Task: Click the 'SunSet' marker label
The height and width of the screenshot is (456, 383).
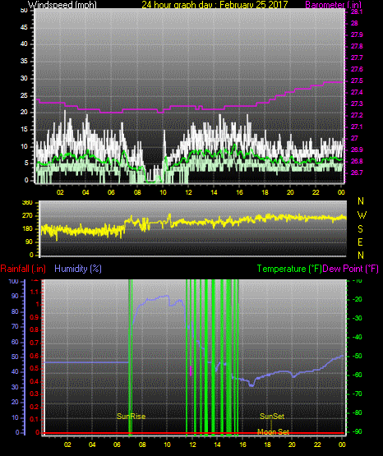Action: [x=272, y=417]
